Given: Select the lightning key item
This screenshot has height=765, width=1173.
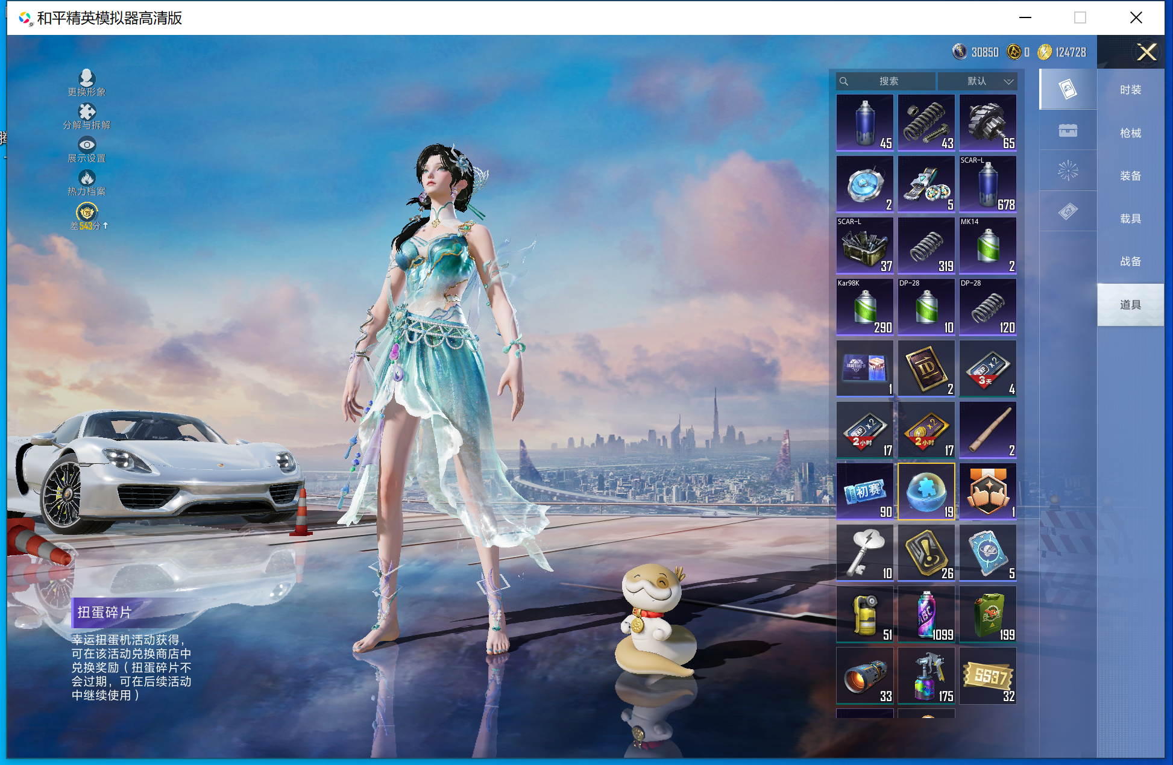Looking at the screenshot, I should tap(864, 552).
